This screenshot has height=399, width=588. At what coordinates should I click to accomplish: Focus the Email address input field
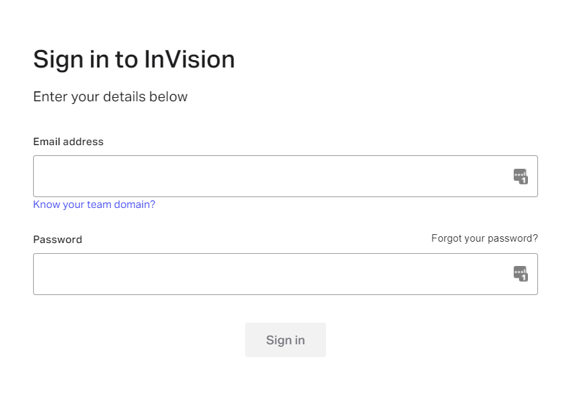coord(286,176)
